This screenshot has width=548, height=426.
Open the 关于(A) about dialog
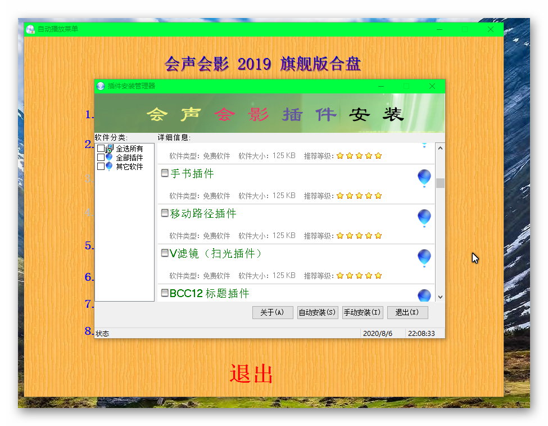(273, 312)
